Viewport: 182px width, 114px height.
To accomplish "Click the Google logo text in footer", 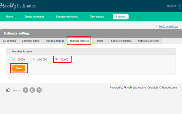I will click(128, 87).
